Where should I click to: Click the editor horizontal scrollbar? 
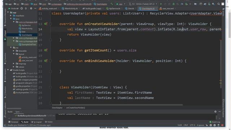(x=117, y=105)
